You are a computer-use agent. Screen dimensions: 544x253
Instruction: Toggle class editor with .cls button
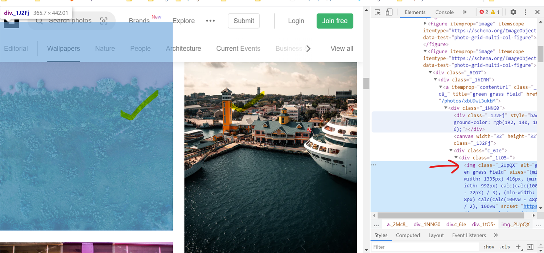tap(504, 247)
